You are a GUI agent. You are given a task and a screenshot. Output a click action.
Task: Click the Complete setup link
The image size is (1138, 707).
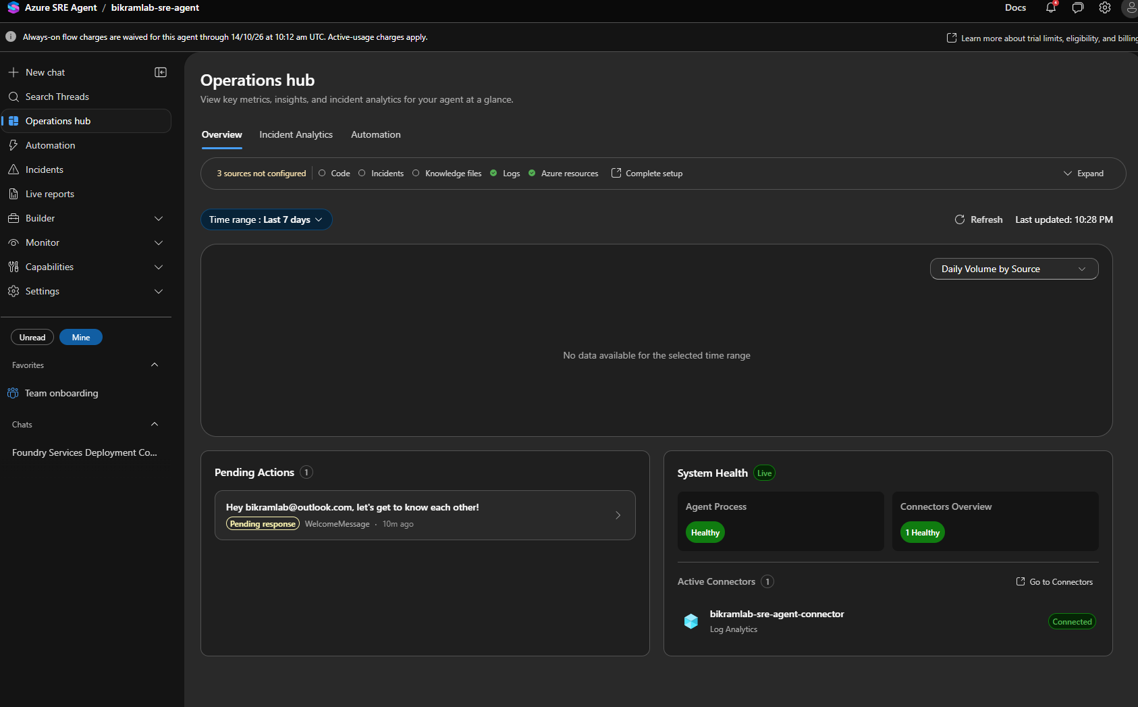(647, 174)
